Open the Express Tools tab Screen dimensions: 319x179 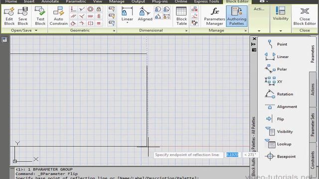206,1
